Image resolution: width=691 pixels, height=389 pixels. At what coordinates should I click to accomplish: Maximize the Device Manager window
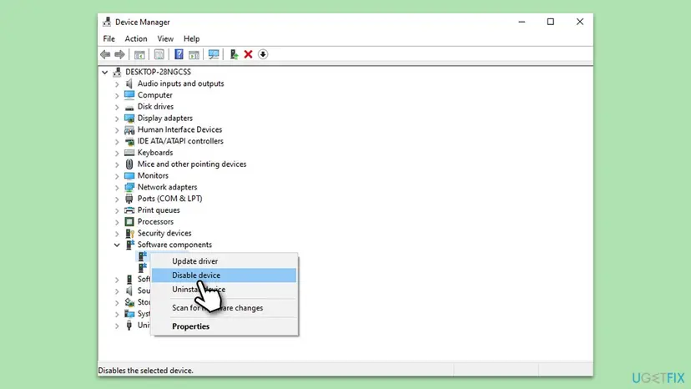tap(551, 22)
